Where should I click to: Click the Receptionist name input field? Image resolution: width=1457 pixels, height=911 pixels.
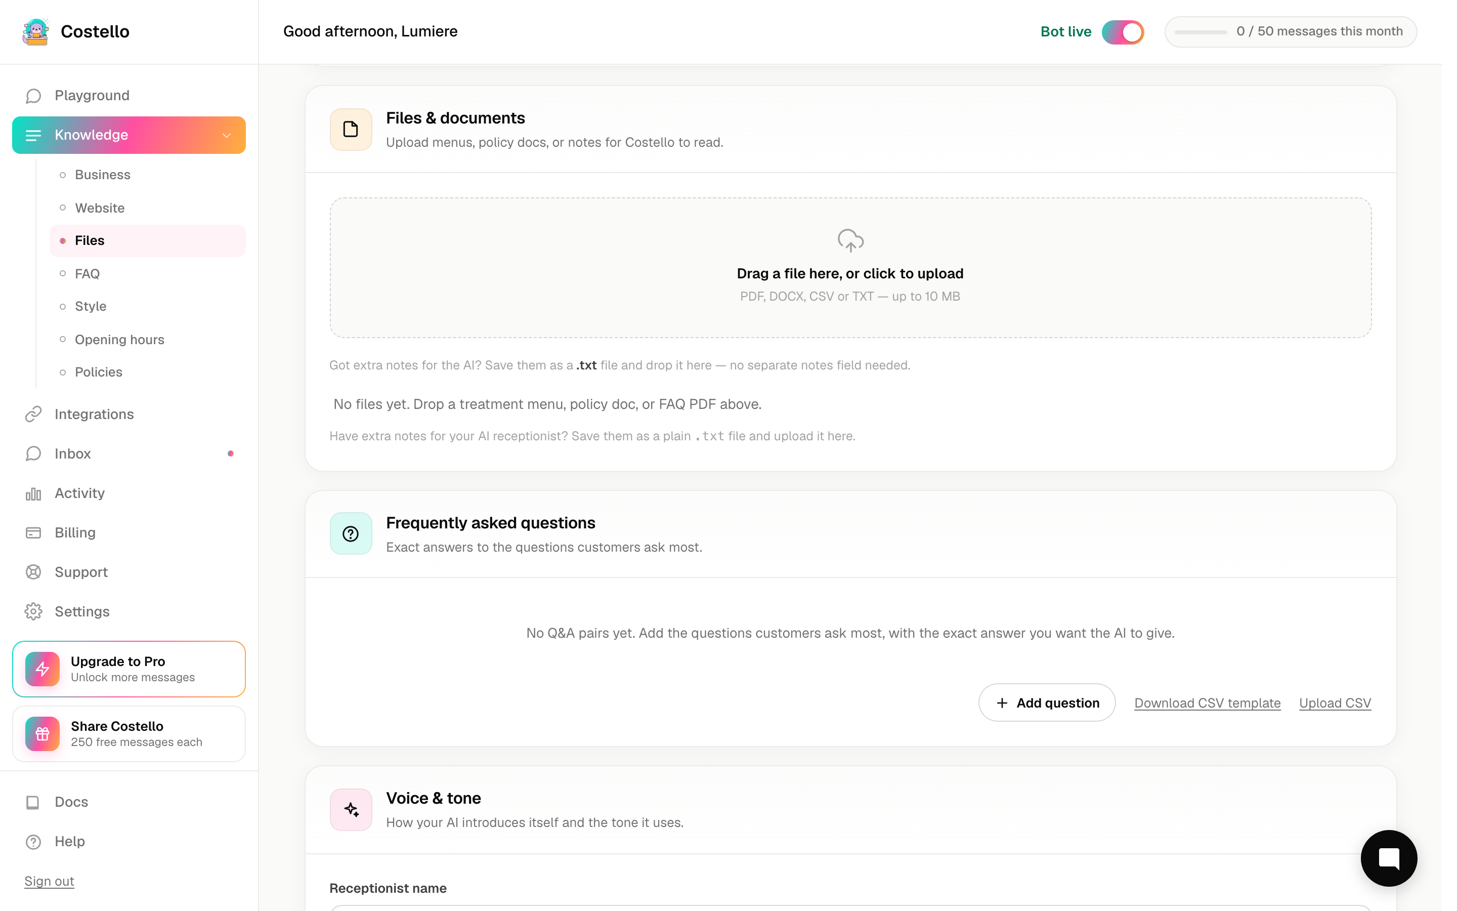[850, 908]
